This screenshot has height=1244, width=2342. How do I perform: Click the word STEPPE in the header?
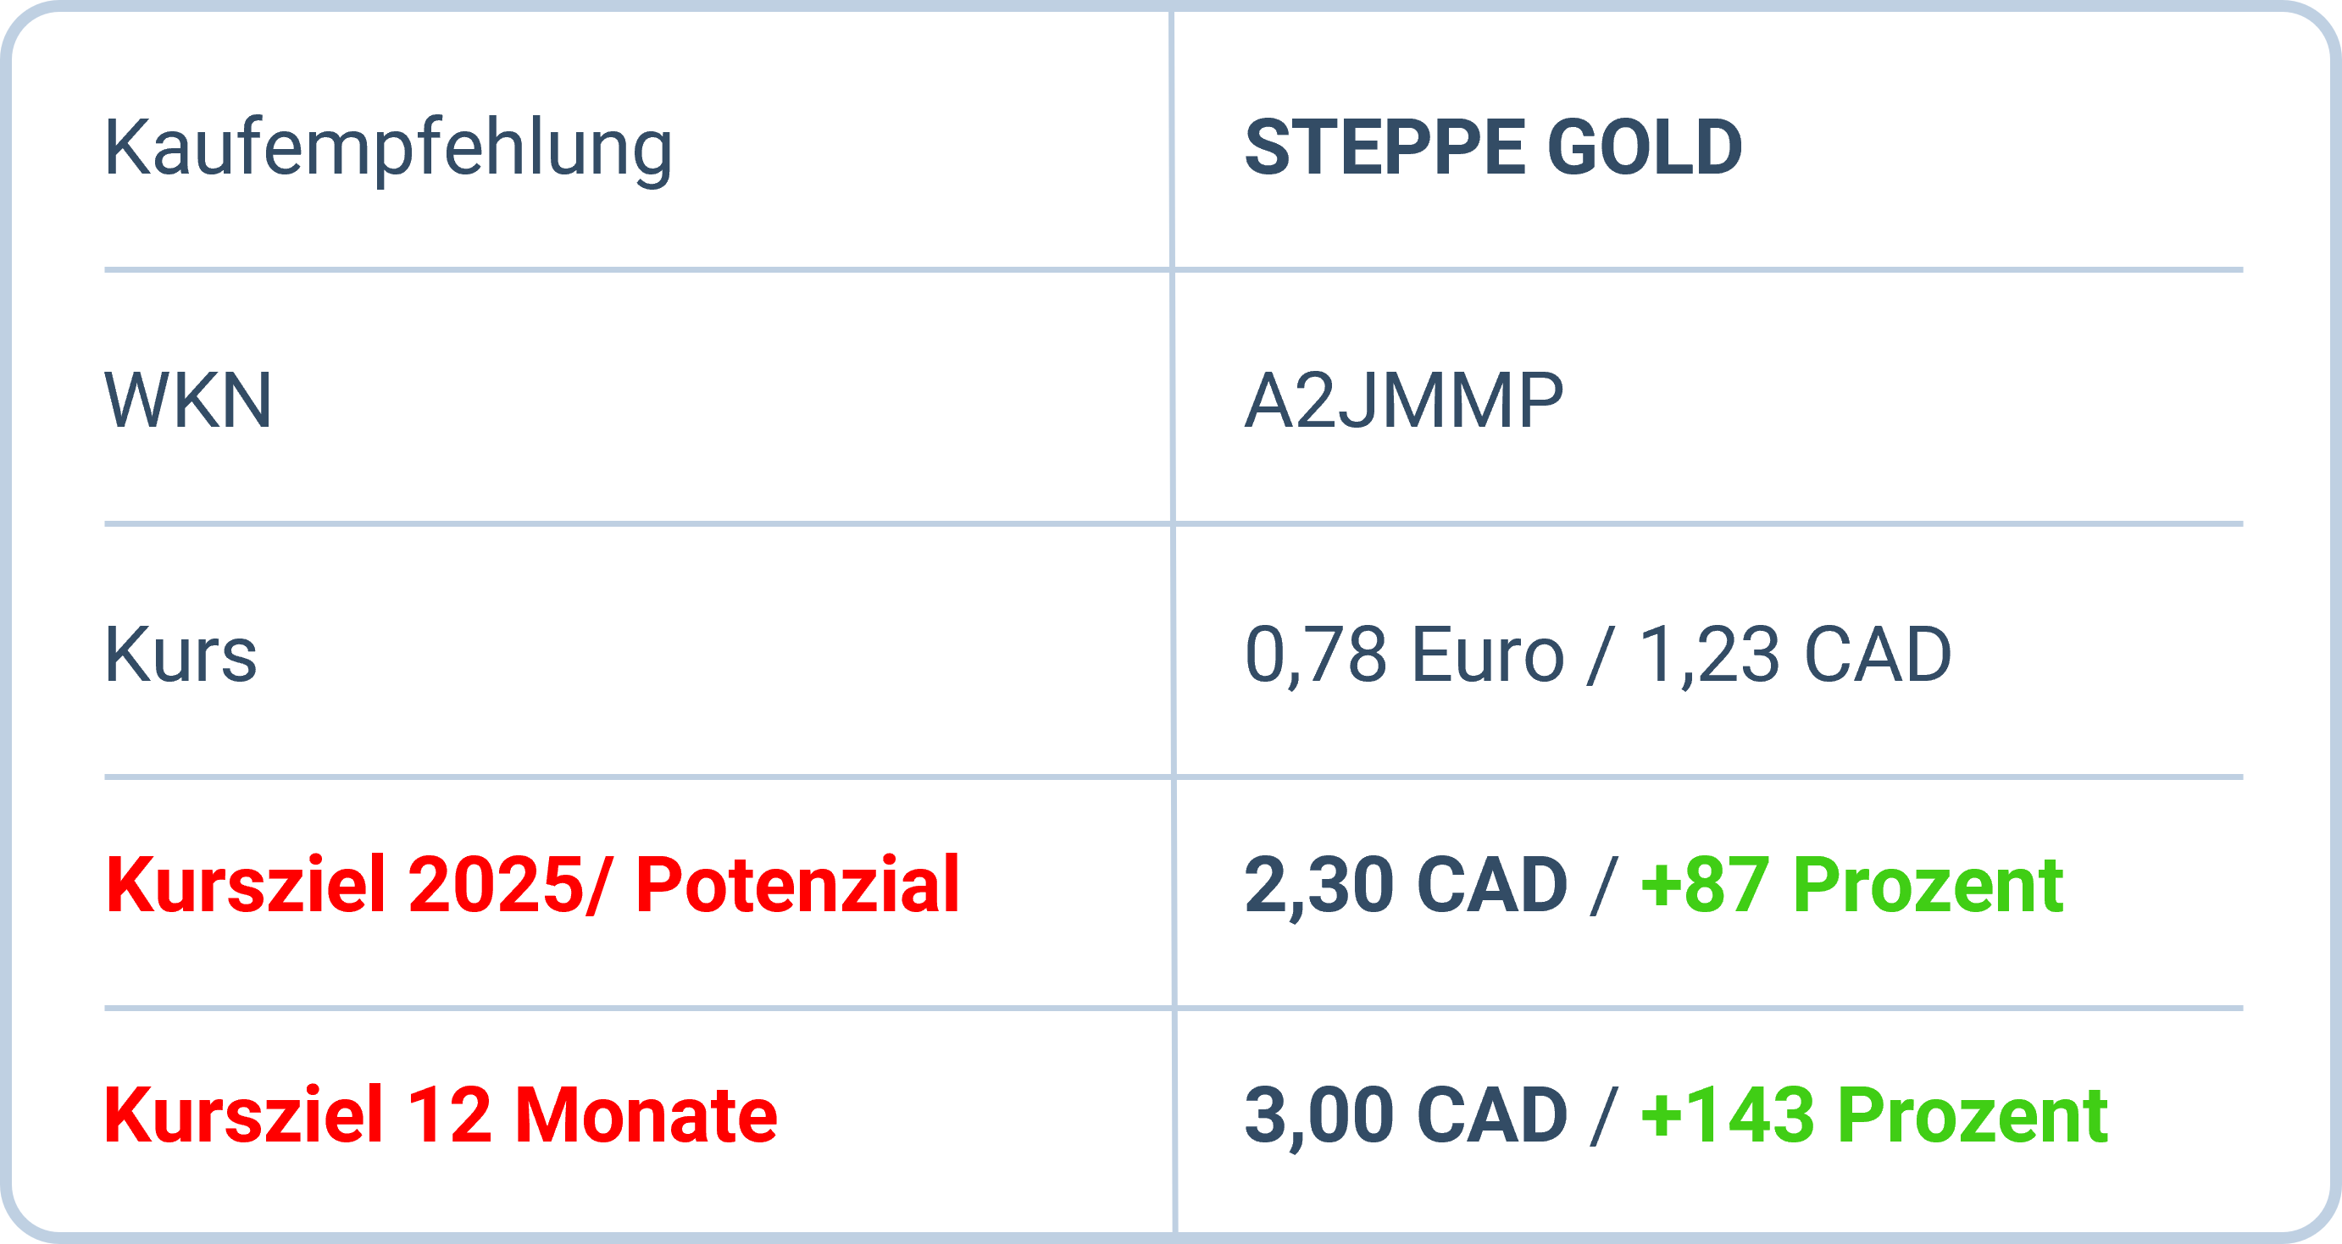[x=1385, y=147]
